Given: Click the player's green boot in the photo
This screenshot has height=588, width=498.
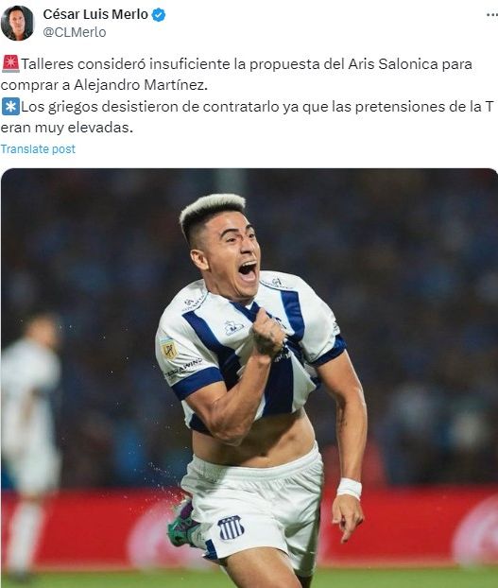Looking at the screenshot, I should point(182,521).
